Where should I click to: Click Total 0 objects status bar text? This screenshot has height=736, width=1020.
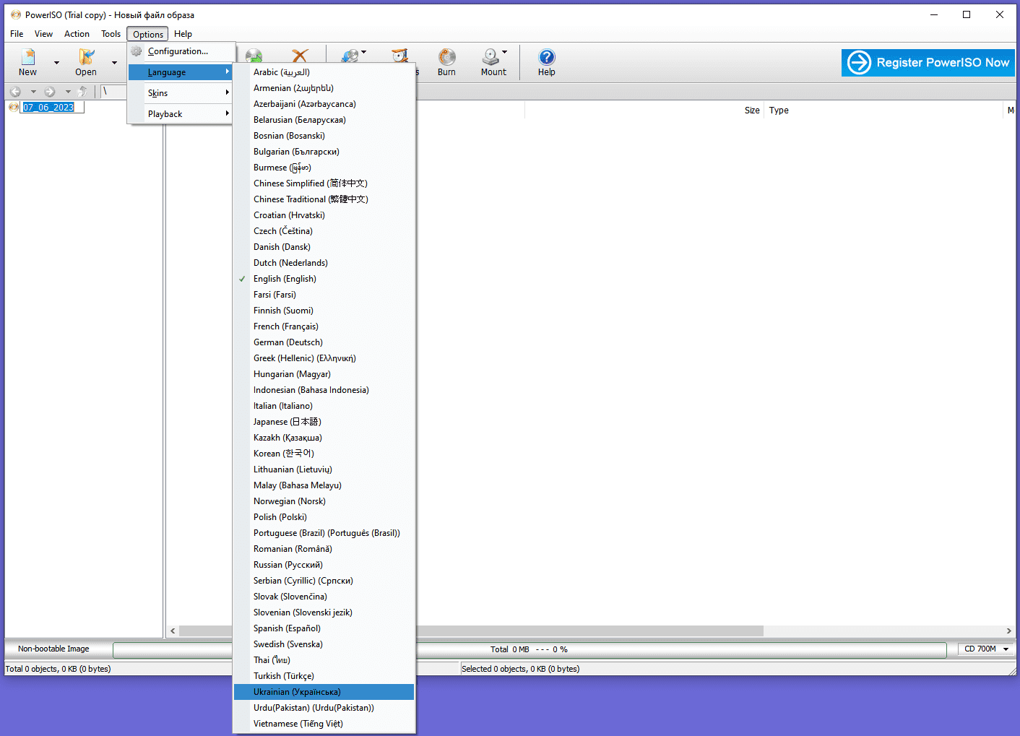coord(58,669)
